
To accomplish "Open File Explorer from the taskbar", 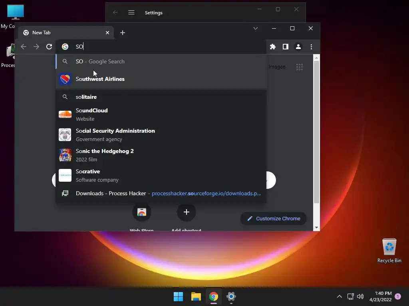I will (x=196, y=296).
